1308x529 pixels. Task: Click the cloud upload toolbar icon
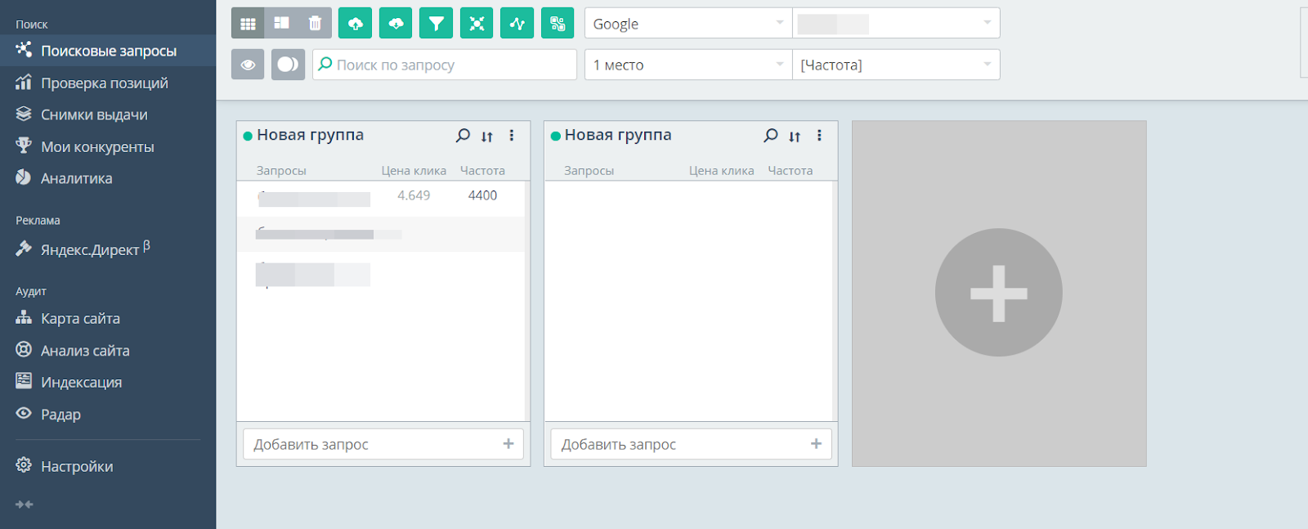(x=355, y=24)
